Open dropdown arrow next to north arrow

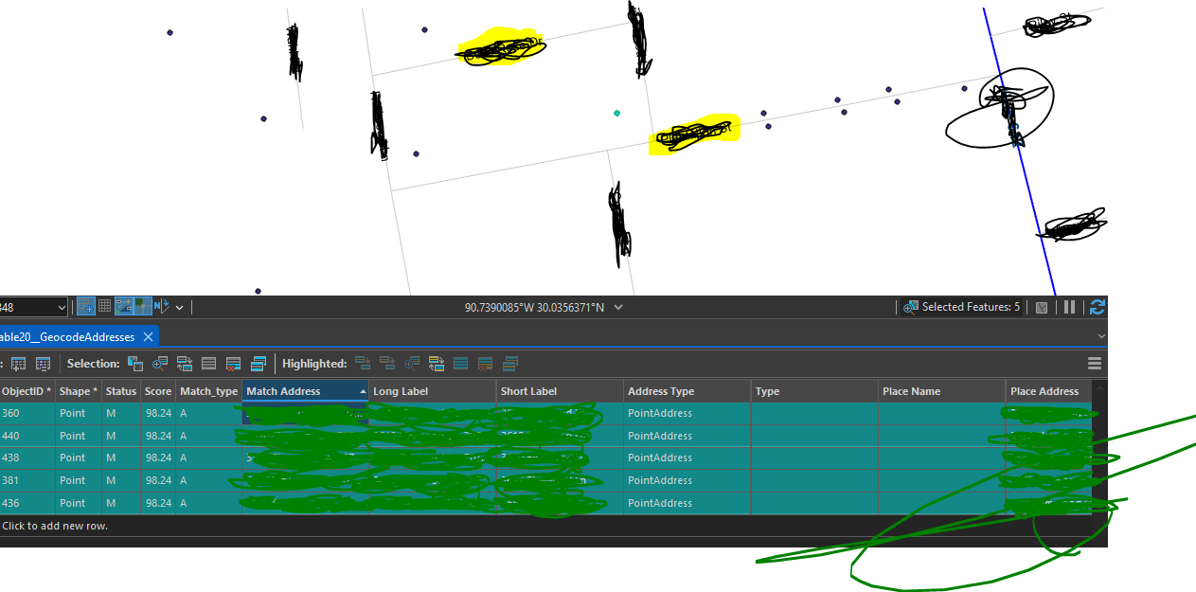[x=179, y=307]
